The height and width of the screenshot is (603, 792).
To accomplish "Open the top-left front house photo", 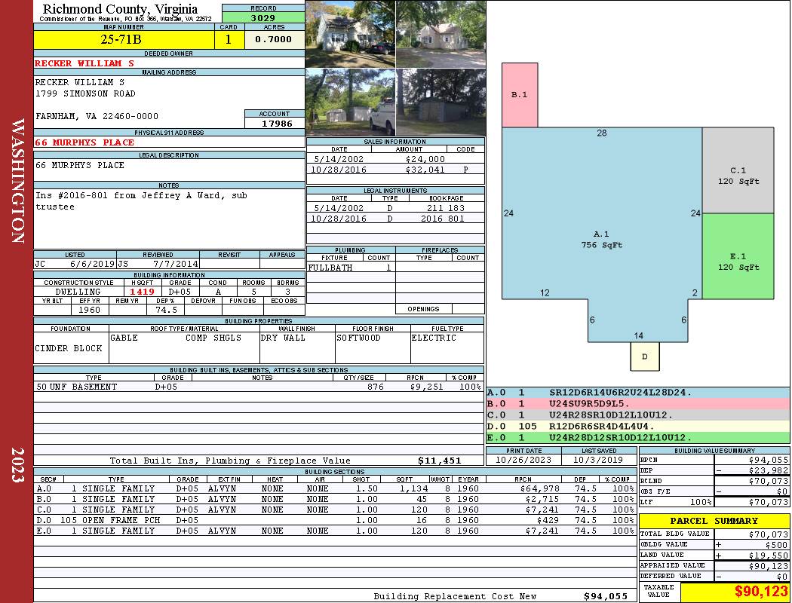I will 350,34.
